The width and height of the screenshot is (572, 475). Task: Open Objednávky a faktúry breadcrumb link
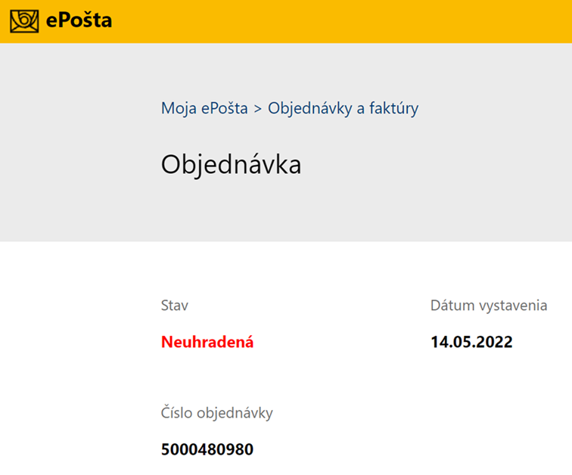(x=343, y=109)
